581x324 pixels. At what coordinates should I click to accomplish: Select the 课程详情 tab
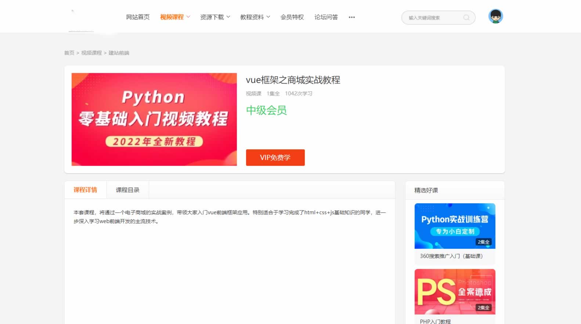point(85,190)
